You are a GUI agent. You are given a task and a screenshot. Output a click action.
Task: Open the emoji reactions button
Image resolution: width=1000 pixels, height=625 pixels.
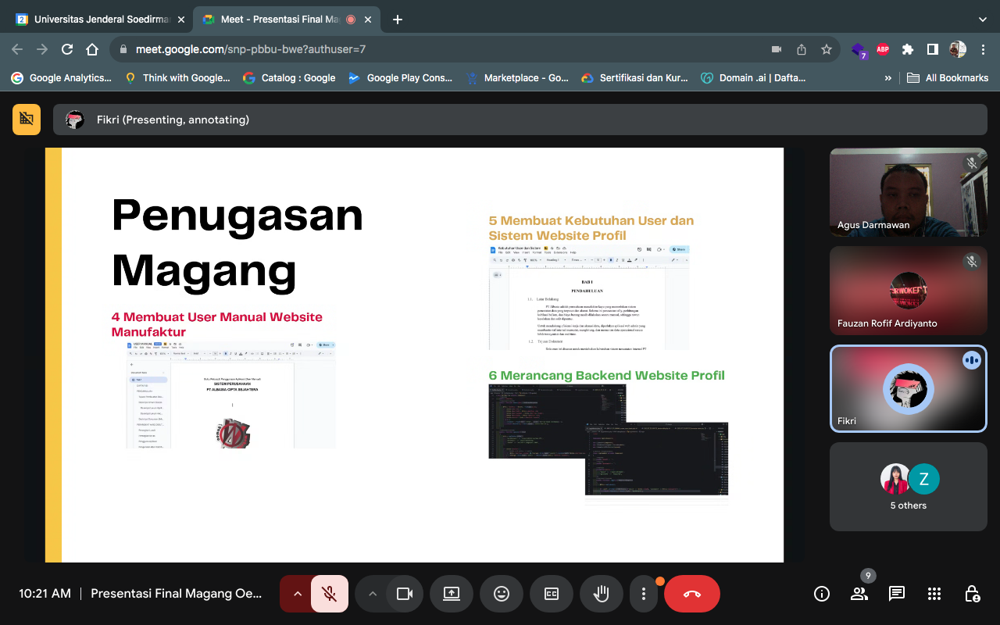click(x=502, y=594)
